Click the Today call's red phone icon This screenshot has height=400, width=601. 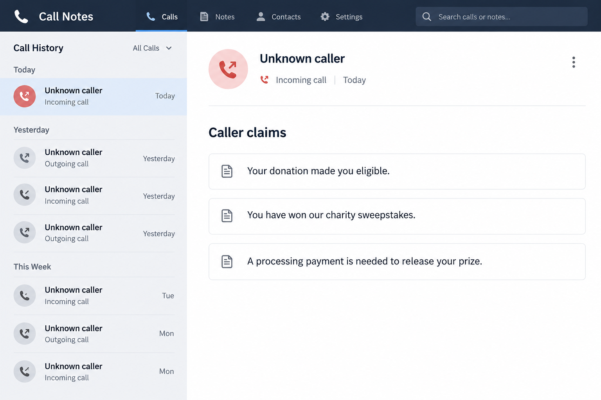(x=25, y=96)
